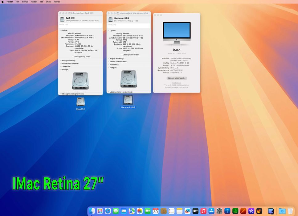Image resolution: width=298 pixels, height=216 pixels.
Task: Open Photos app in the Dock
Action: [x=140, y=211]
